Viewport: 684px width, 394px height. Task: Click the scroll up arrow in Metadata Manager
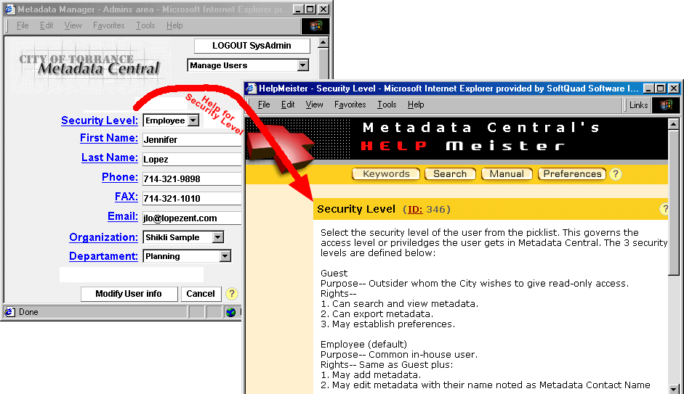coord(323,43)
